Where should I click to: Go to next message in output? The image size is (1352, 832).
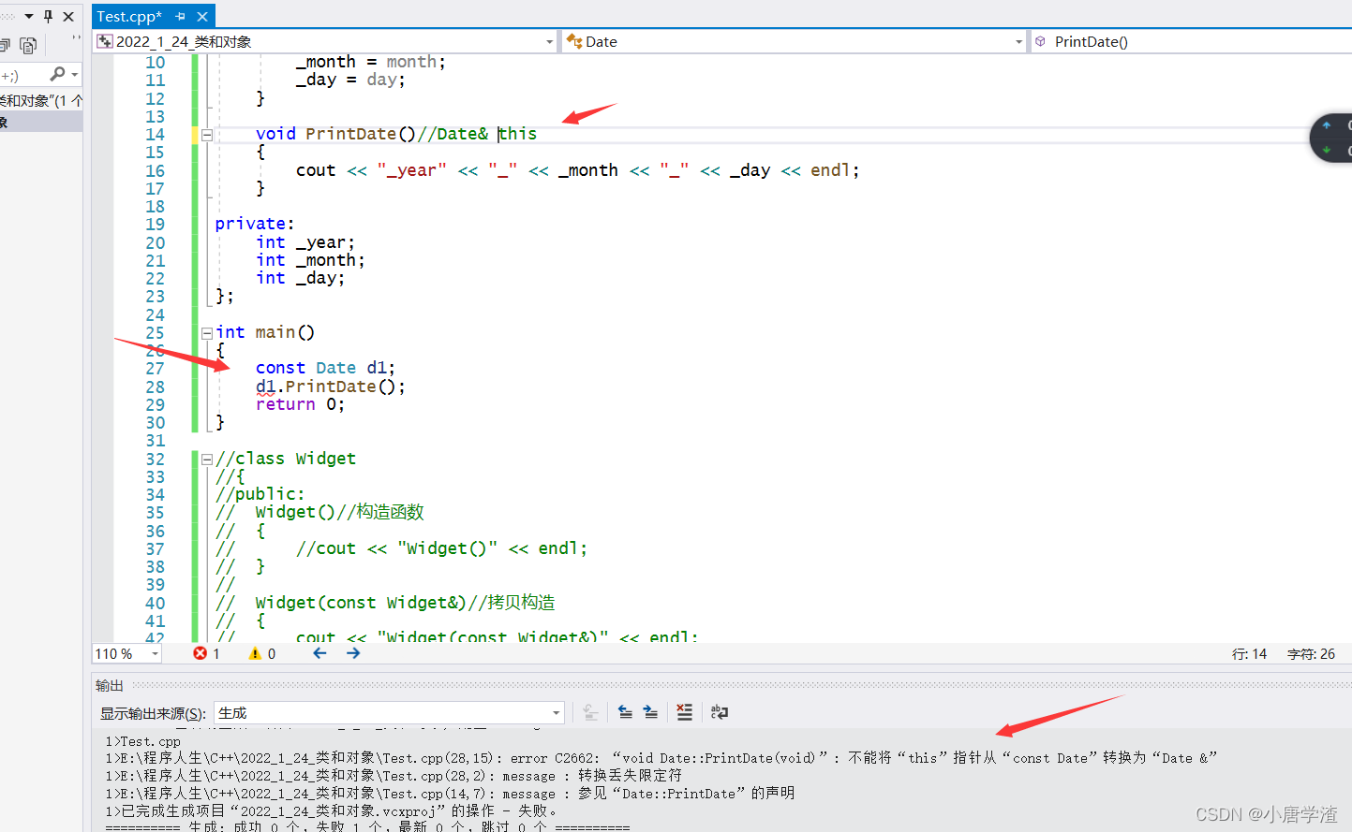point(651,713)
